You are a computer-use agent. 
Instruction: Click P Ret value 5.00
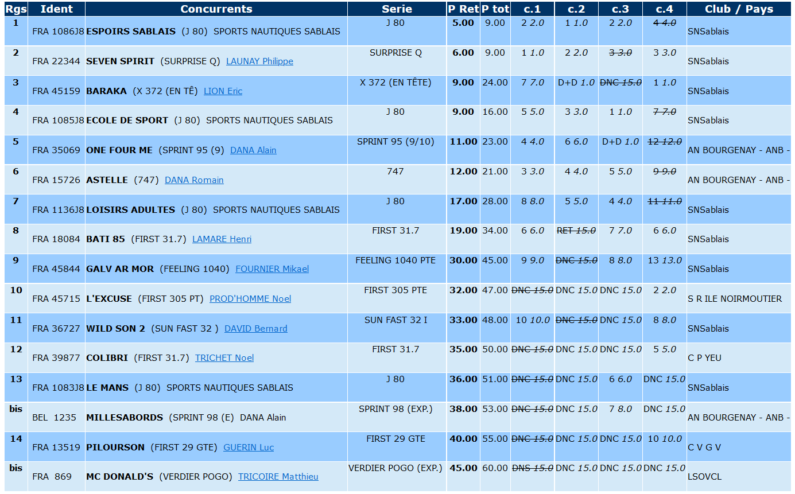pyautogui.click(x=463, y=23)
